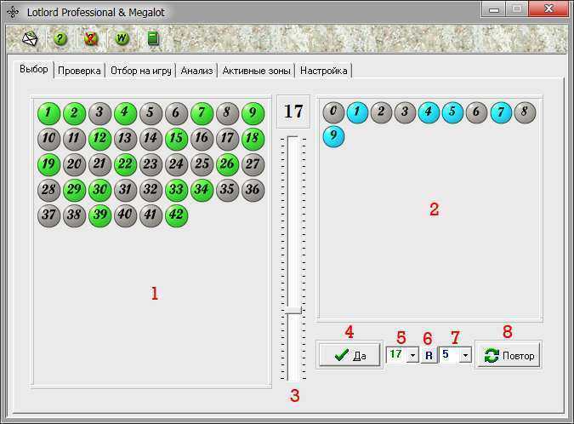The image size is (574, 424).
Task: Open the Активные зоны tab
Action: (x=256, y=71)
